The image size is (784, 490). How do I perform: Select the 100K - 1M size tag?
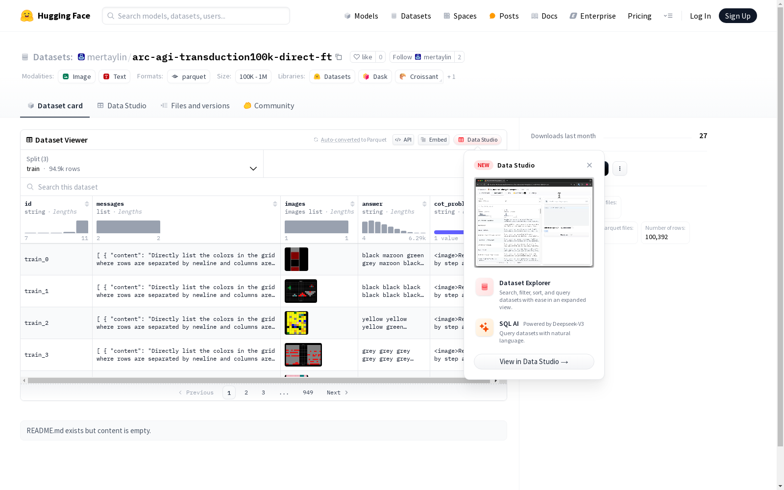click(x=253, y=76)
